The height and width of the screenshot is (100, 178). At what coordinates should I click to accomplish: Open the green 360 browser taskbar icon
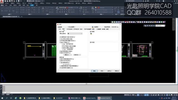coord(20,98)
